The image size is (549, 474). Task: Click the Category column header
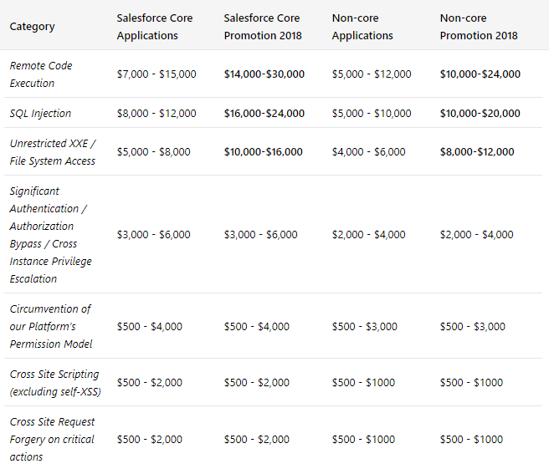pos(32,26)
